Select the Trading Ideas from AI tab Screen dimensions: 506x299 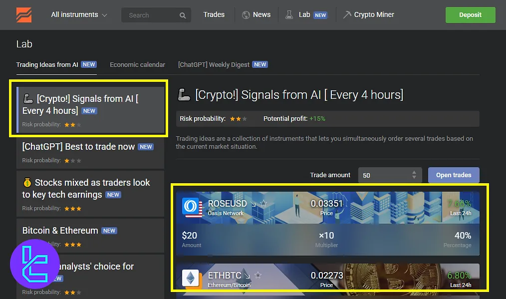click(56, 65)
